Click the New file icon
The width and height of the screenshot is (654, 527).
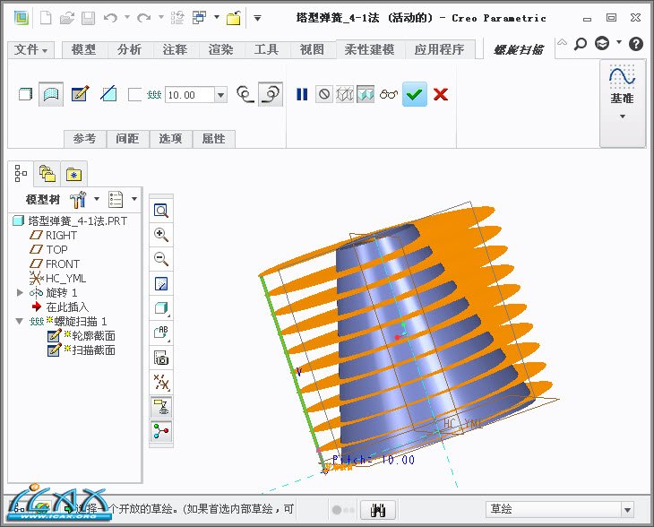(x=46, y=18)
